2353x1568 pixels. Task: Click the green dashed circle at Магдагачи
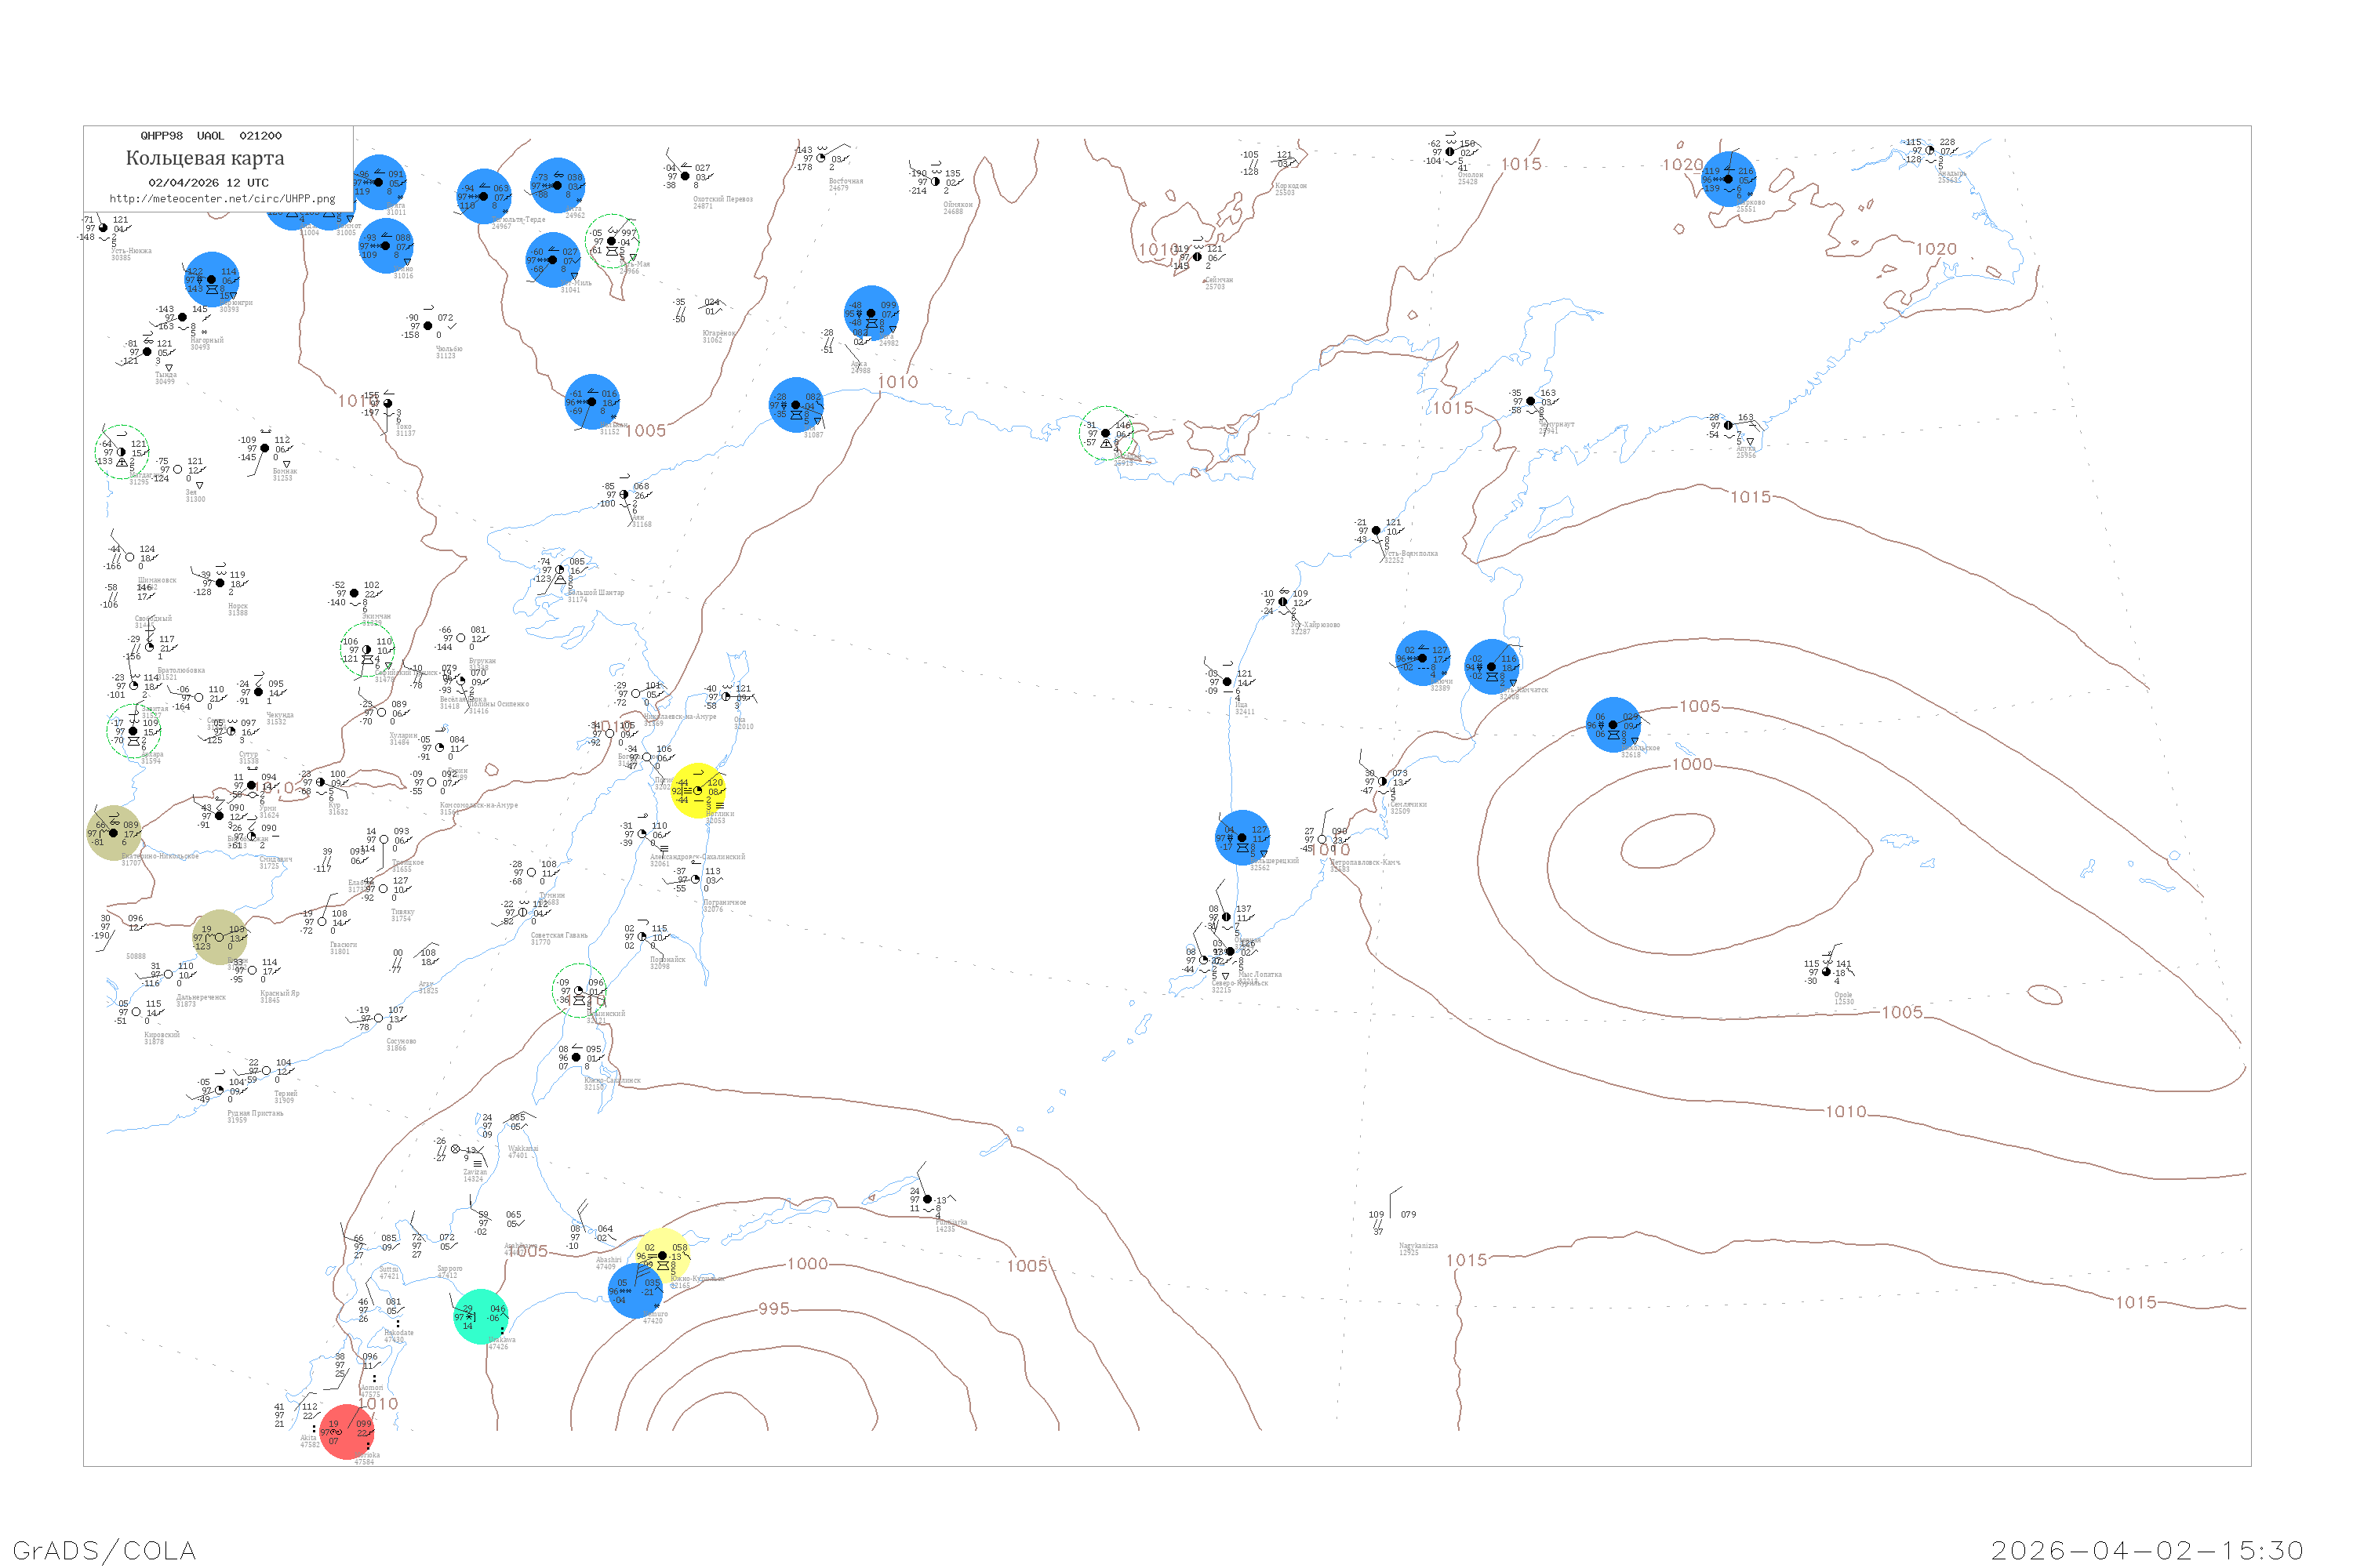122,452
